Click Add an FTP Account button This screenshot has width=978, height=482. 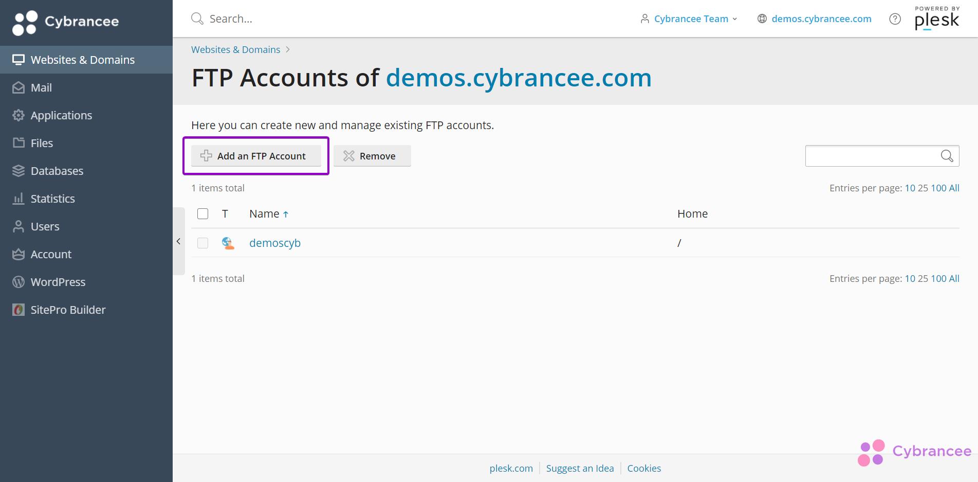pos(256,156)
